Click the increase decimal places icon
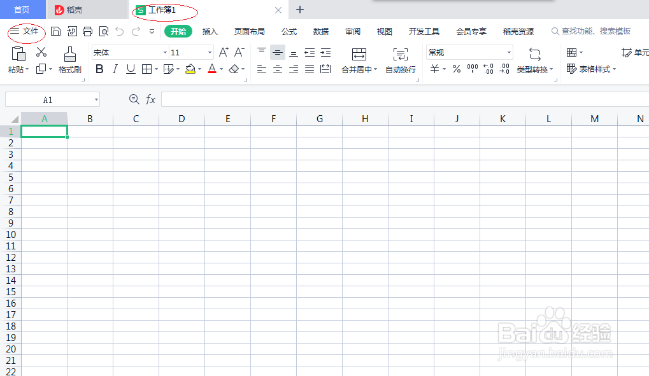This screenshot has width=649, height=376. tap(489, 69)
